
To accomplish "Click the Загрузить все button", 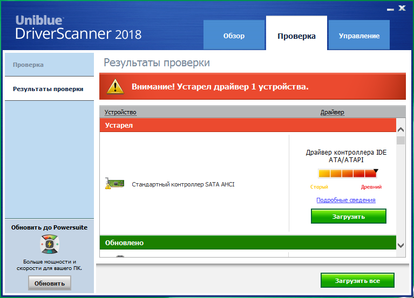I will [x=357, y=280].
